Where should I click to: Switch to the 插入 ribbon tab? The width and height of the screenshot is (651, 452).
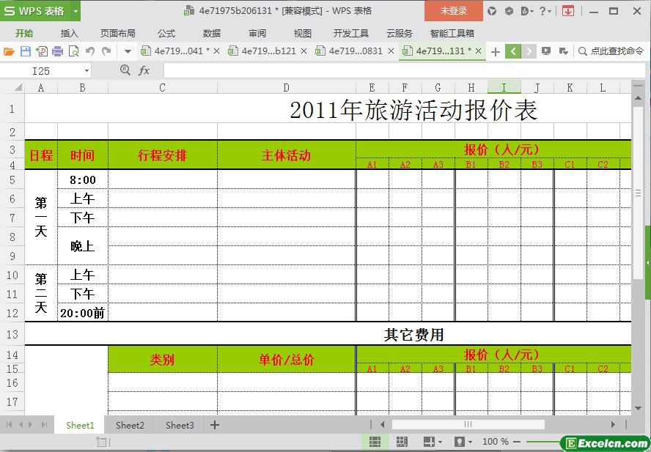pyautogui.click(x=69, y=33)
